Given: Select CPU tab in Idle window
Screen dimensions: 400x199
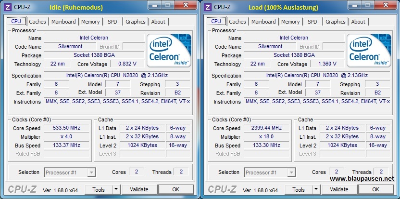Looking at the screenshot, I should (x=16, y=21).
